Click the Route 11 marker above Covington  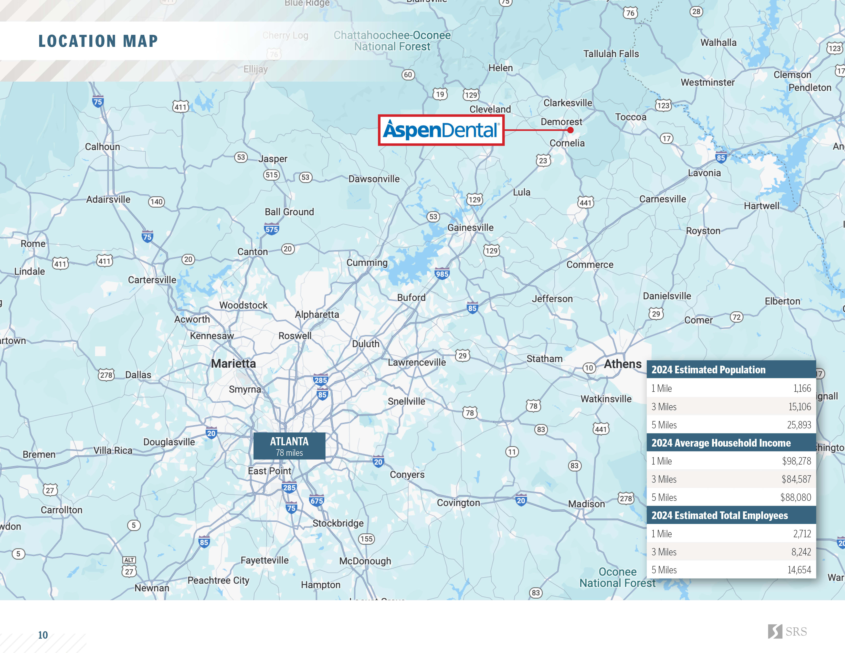512,451
